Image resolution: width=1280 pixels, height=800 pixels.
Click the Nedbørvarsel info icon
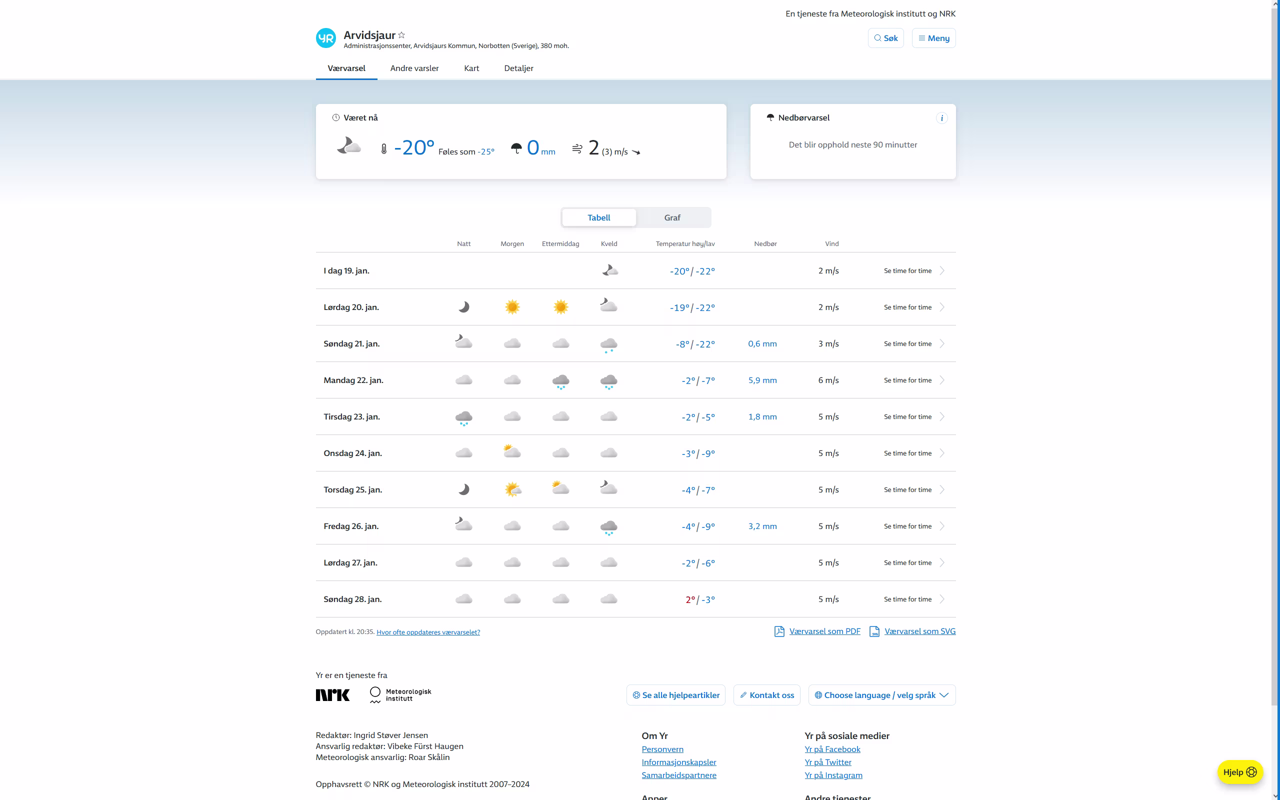coord(941,118)
